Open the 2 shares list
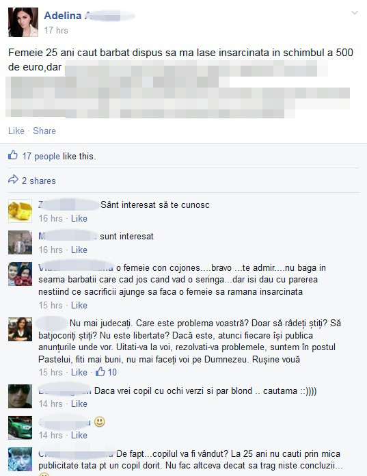This screenshot has width=367, height=476. [x=39, y=181]
